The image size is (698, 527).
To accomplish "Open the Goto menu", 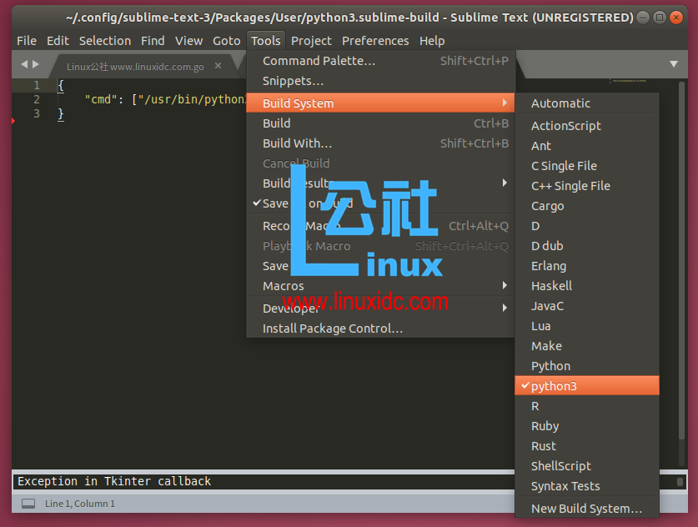I will 227,41.
